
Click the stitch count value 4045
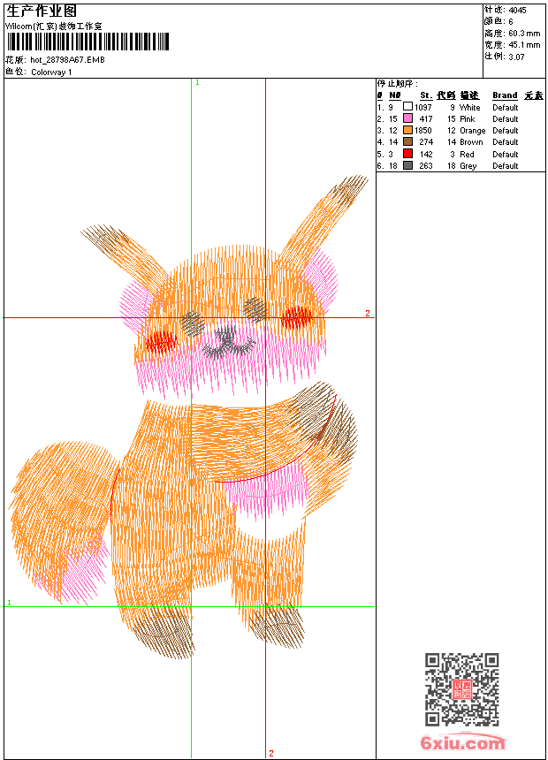tap(517, 10)
